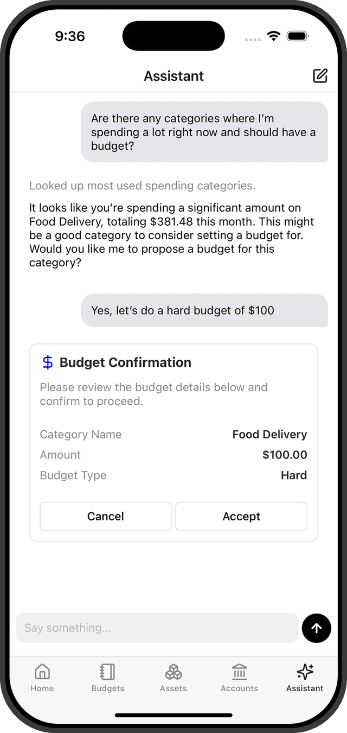Open Budgets using the notebook icon
This screenshot has width=347, height=733.
click(107, 671)
